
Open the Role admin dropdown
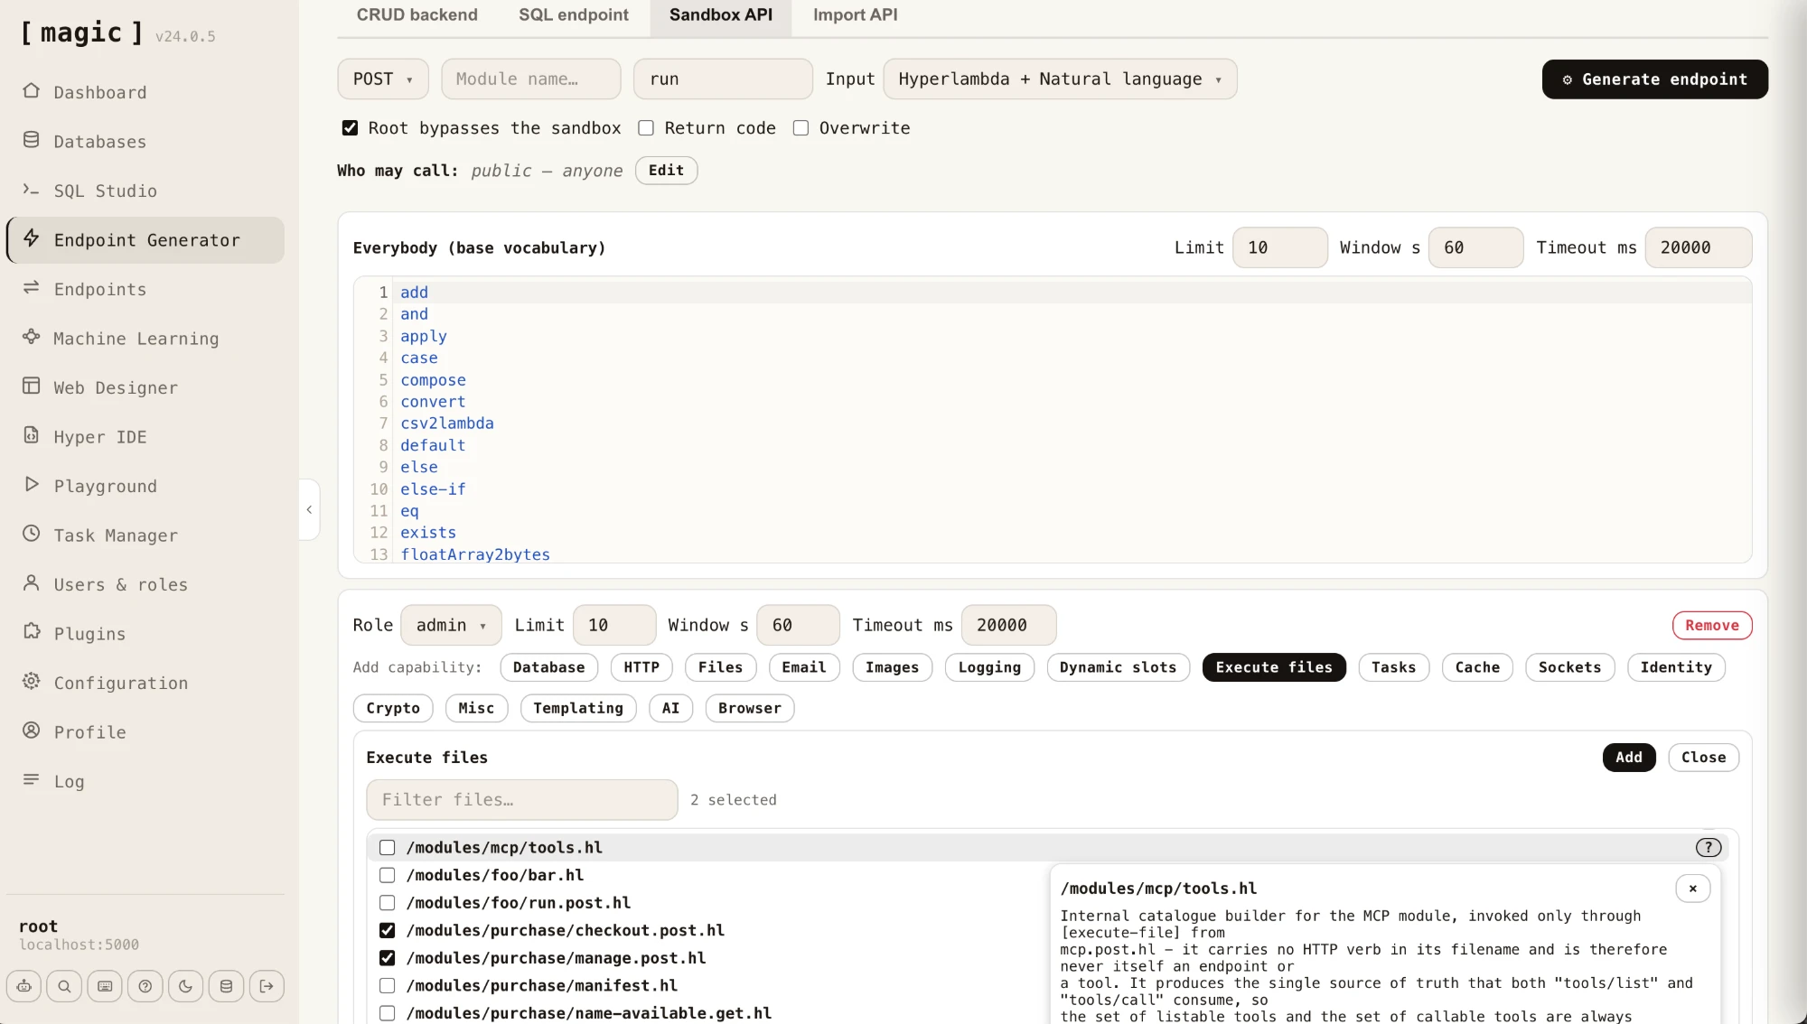[x=451, y=625]
